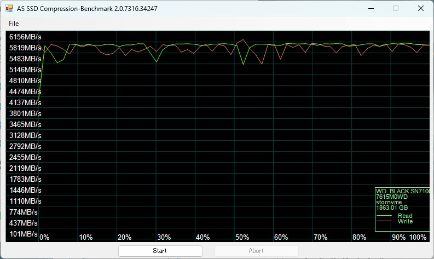Click the window title text

pyautogui.click(x=87, y=9)
